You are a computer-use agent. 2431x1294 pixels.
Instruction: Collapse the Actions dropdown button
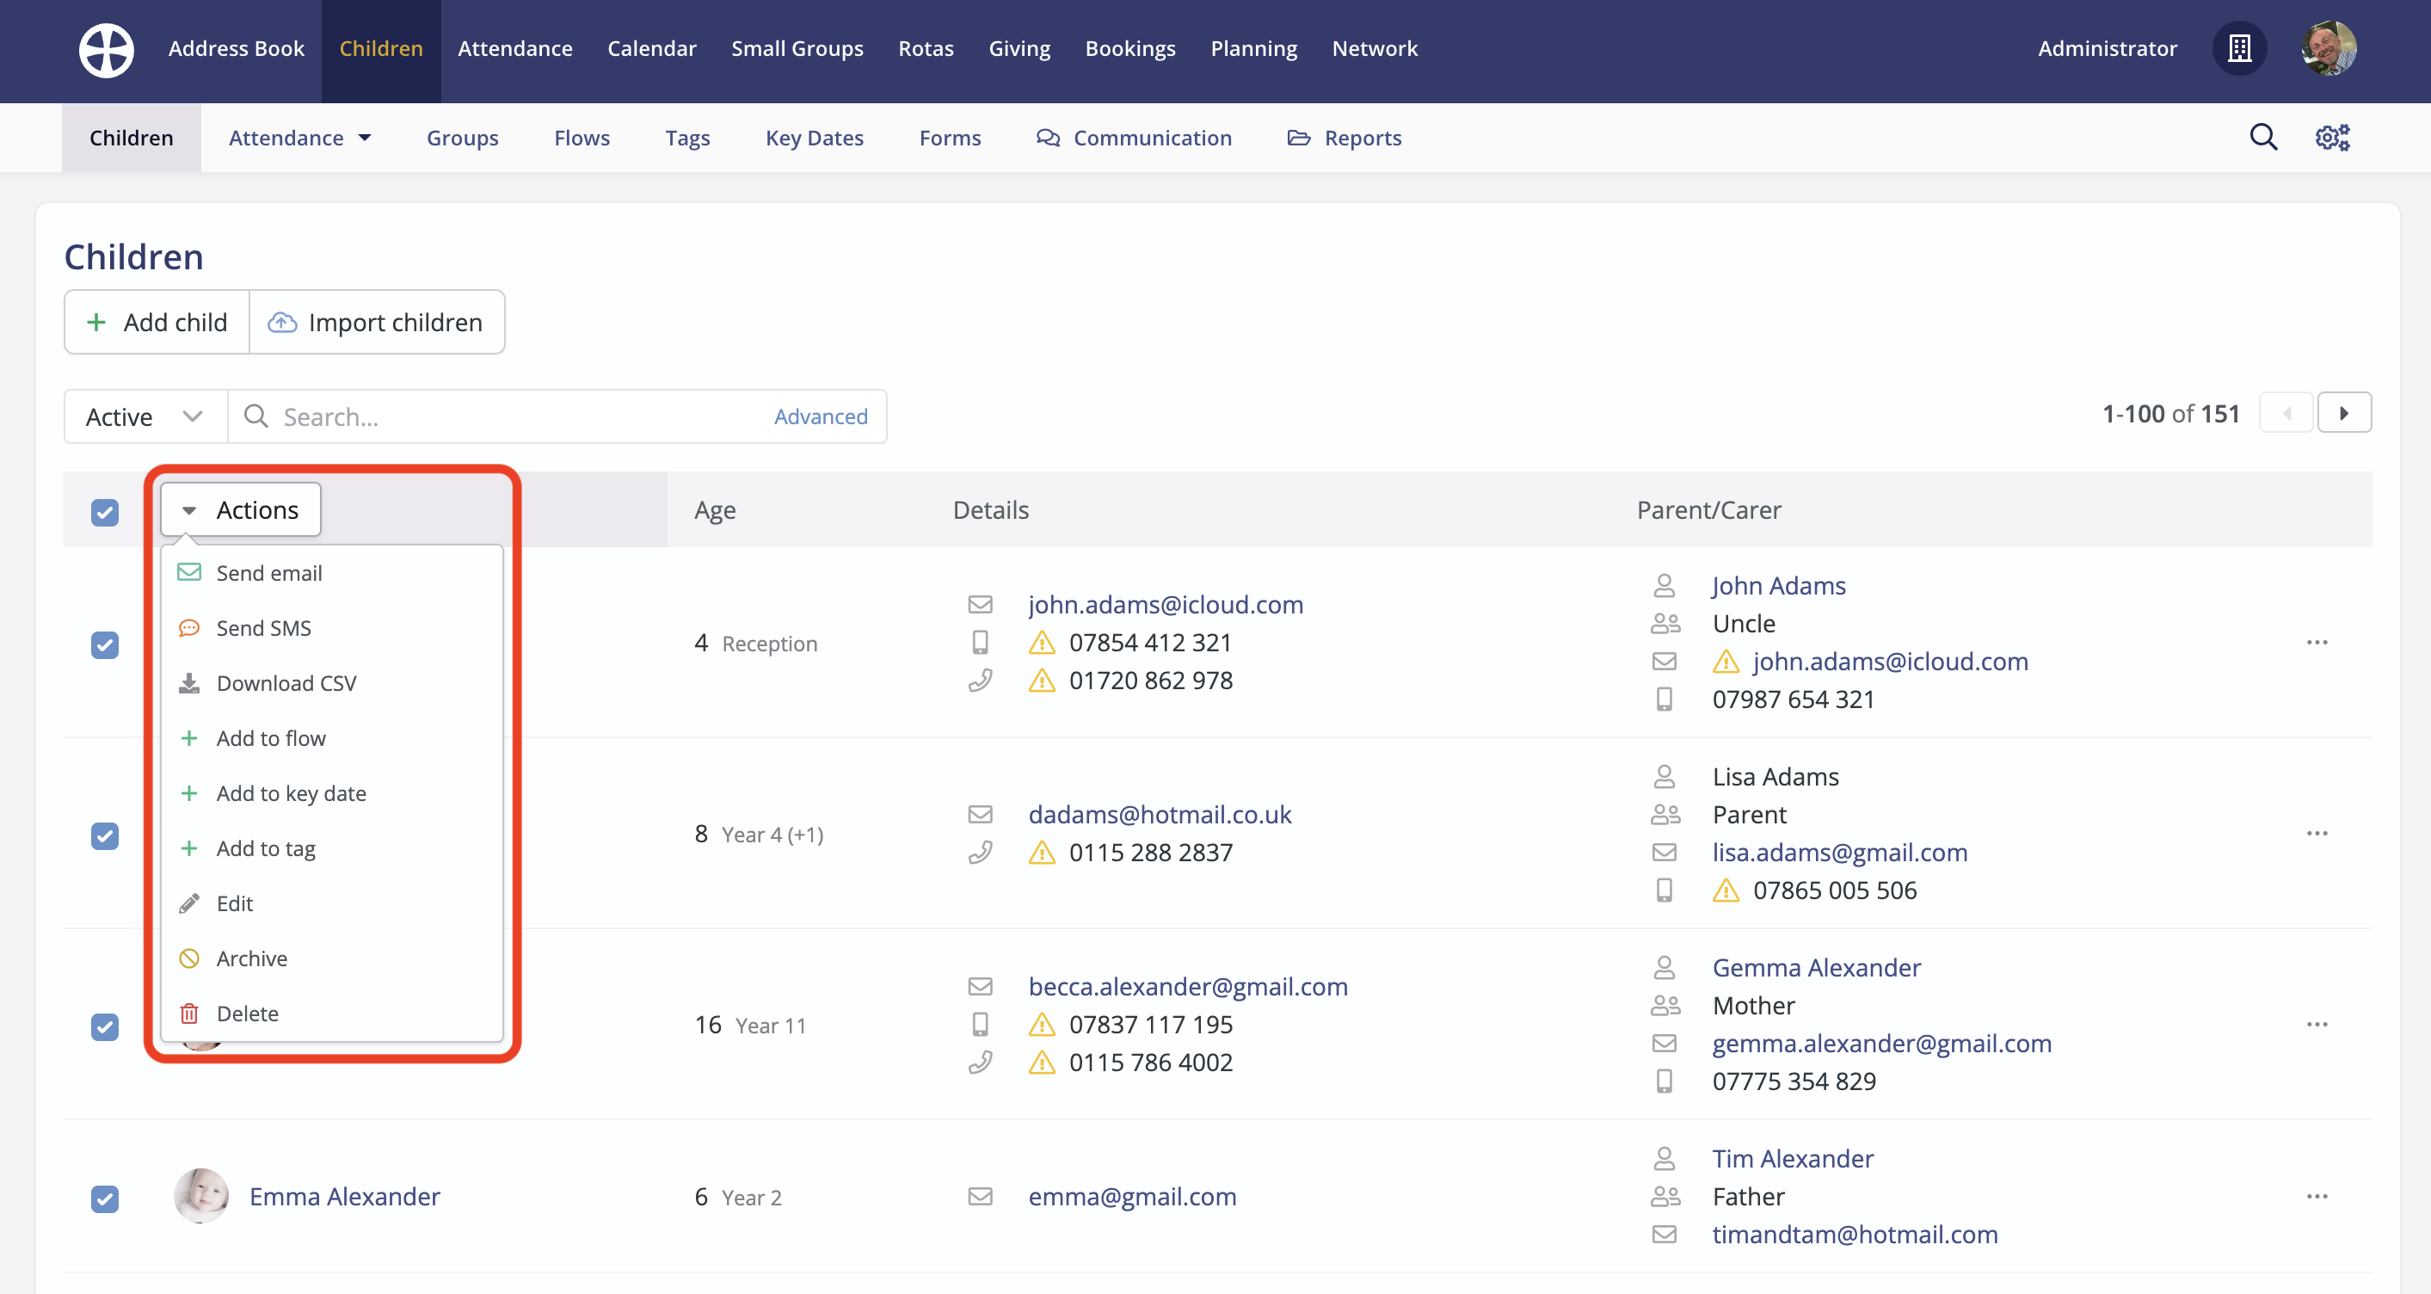pyautogui.click(x=241, y=509)
